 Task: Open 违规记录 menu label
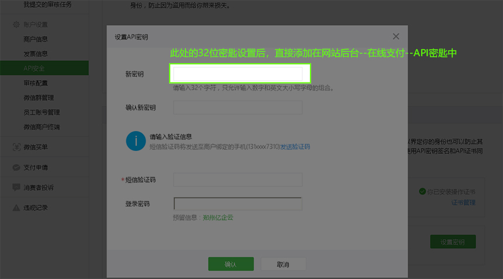[x=36, y=208]
